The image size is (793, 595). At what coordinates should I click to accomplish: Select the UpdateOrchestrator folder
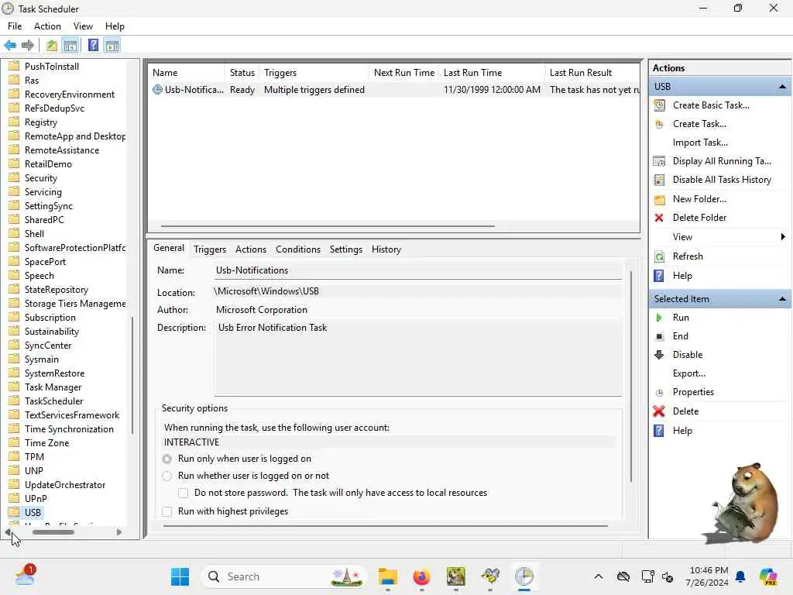pyautogui.click(x=65, y=485)
